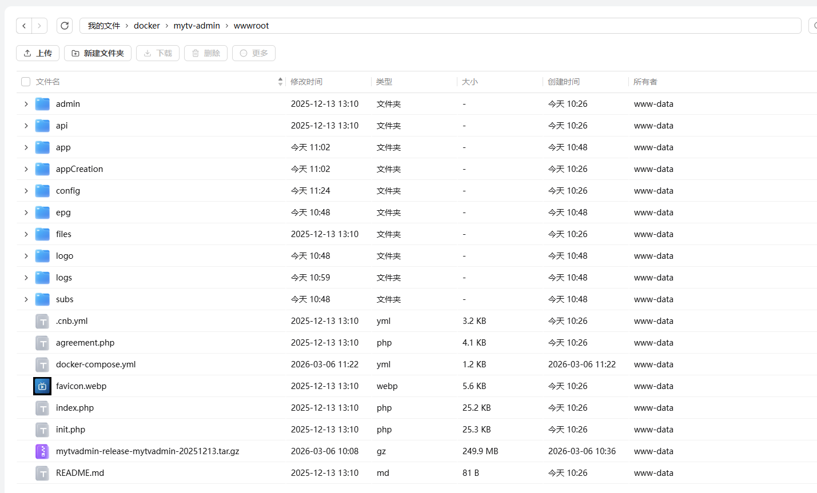Expand the epg folder row
The width and height of the screenshot is (817, 493).
[x=26, y=213]
